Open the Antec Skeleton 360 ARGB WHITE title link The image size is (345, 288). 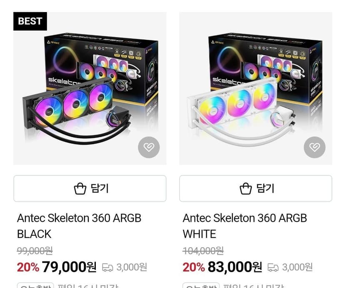coord(245,226)
